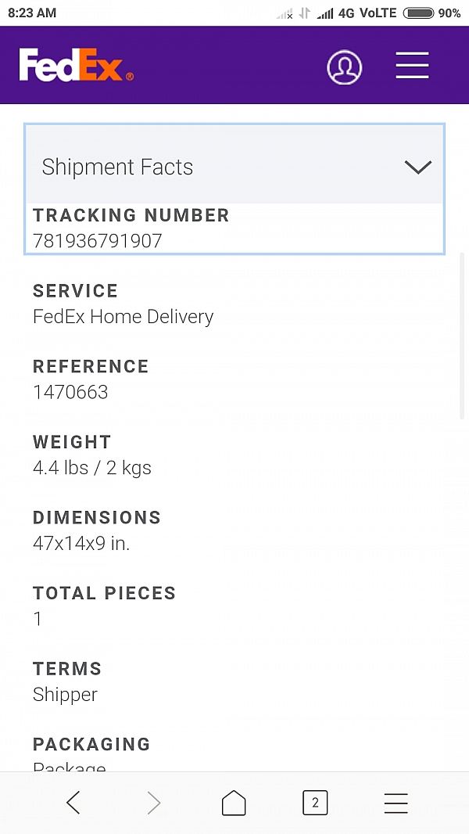Tap the dimensions value 47x14x9 in.
Image resolution: width=469 pixels, height=834 pixels.
tap(81, 544)
